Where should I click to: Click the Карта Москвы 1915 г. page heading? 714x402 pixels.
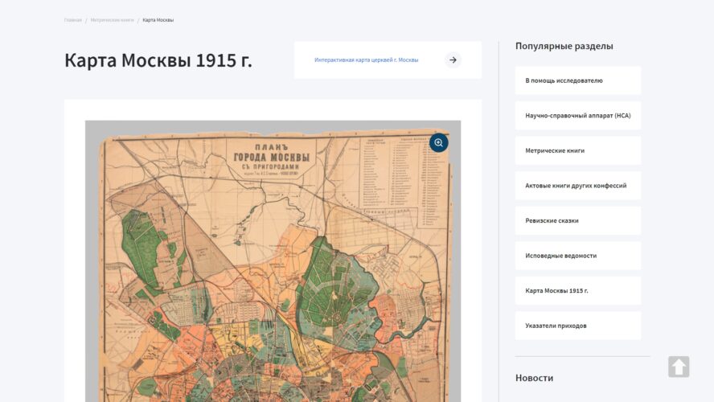click(158, 60)
